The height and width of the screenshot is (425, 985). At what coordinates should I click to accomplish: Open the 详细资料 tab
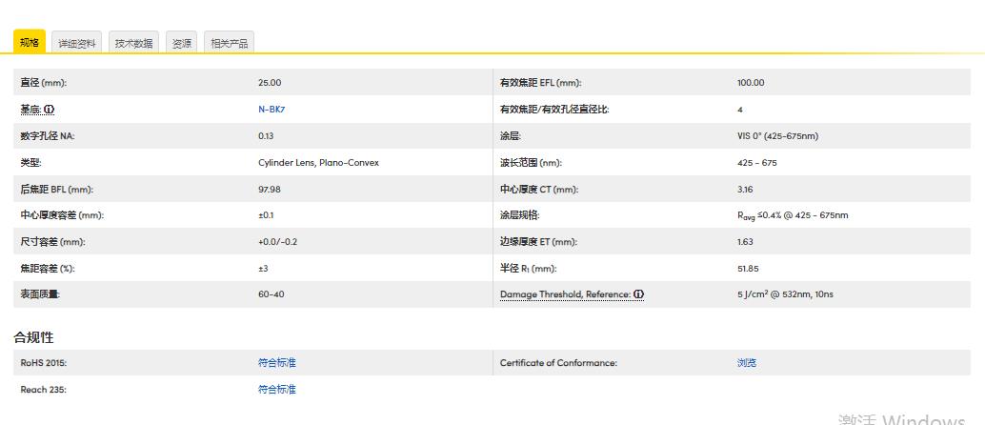coord(76,44)
